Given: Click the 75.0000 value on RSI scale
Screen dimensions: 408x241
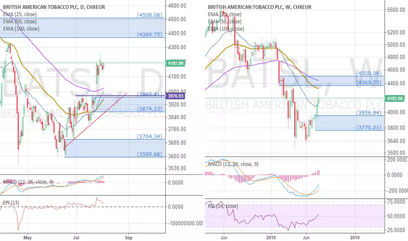Looking at the screenshot, I should (396, 202).
